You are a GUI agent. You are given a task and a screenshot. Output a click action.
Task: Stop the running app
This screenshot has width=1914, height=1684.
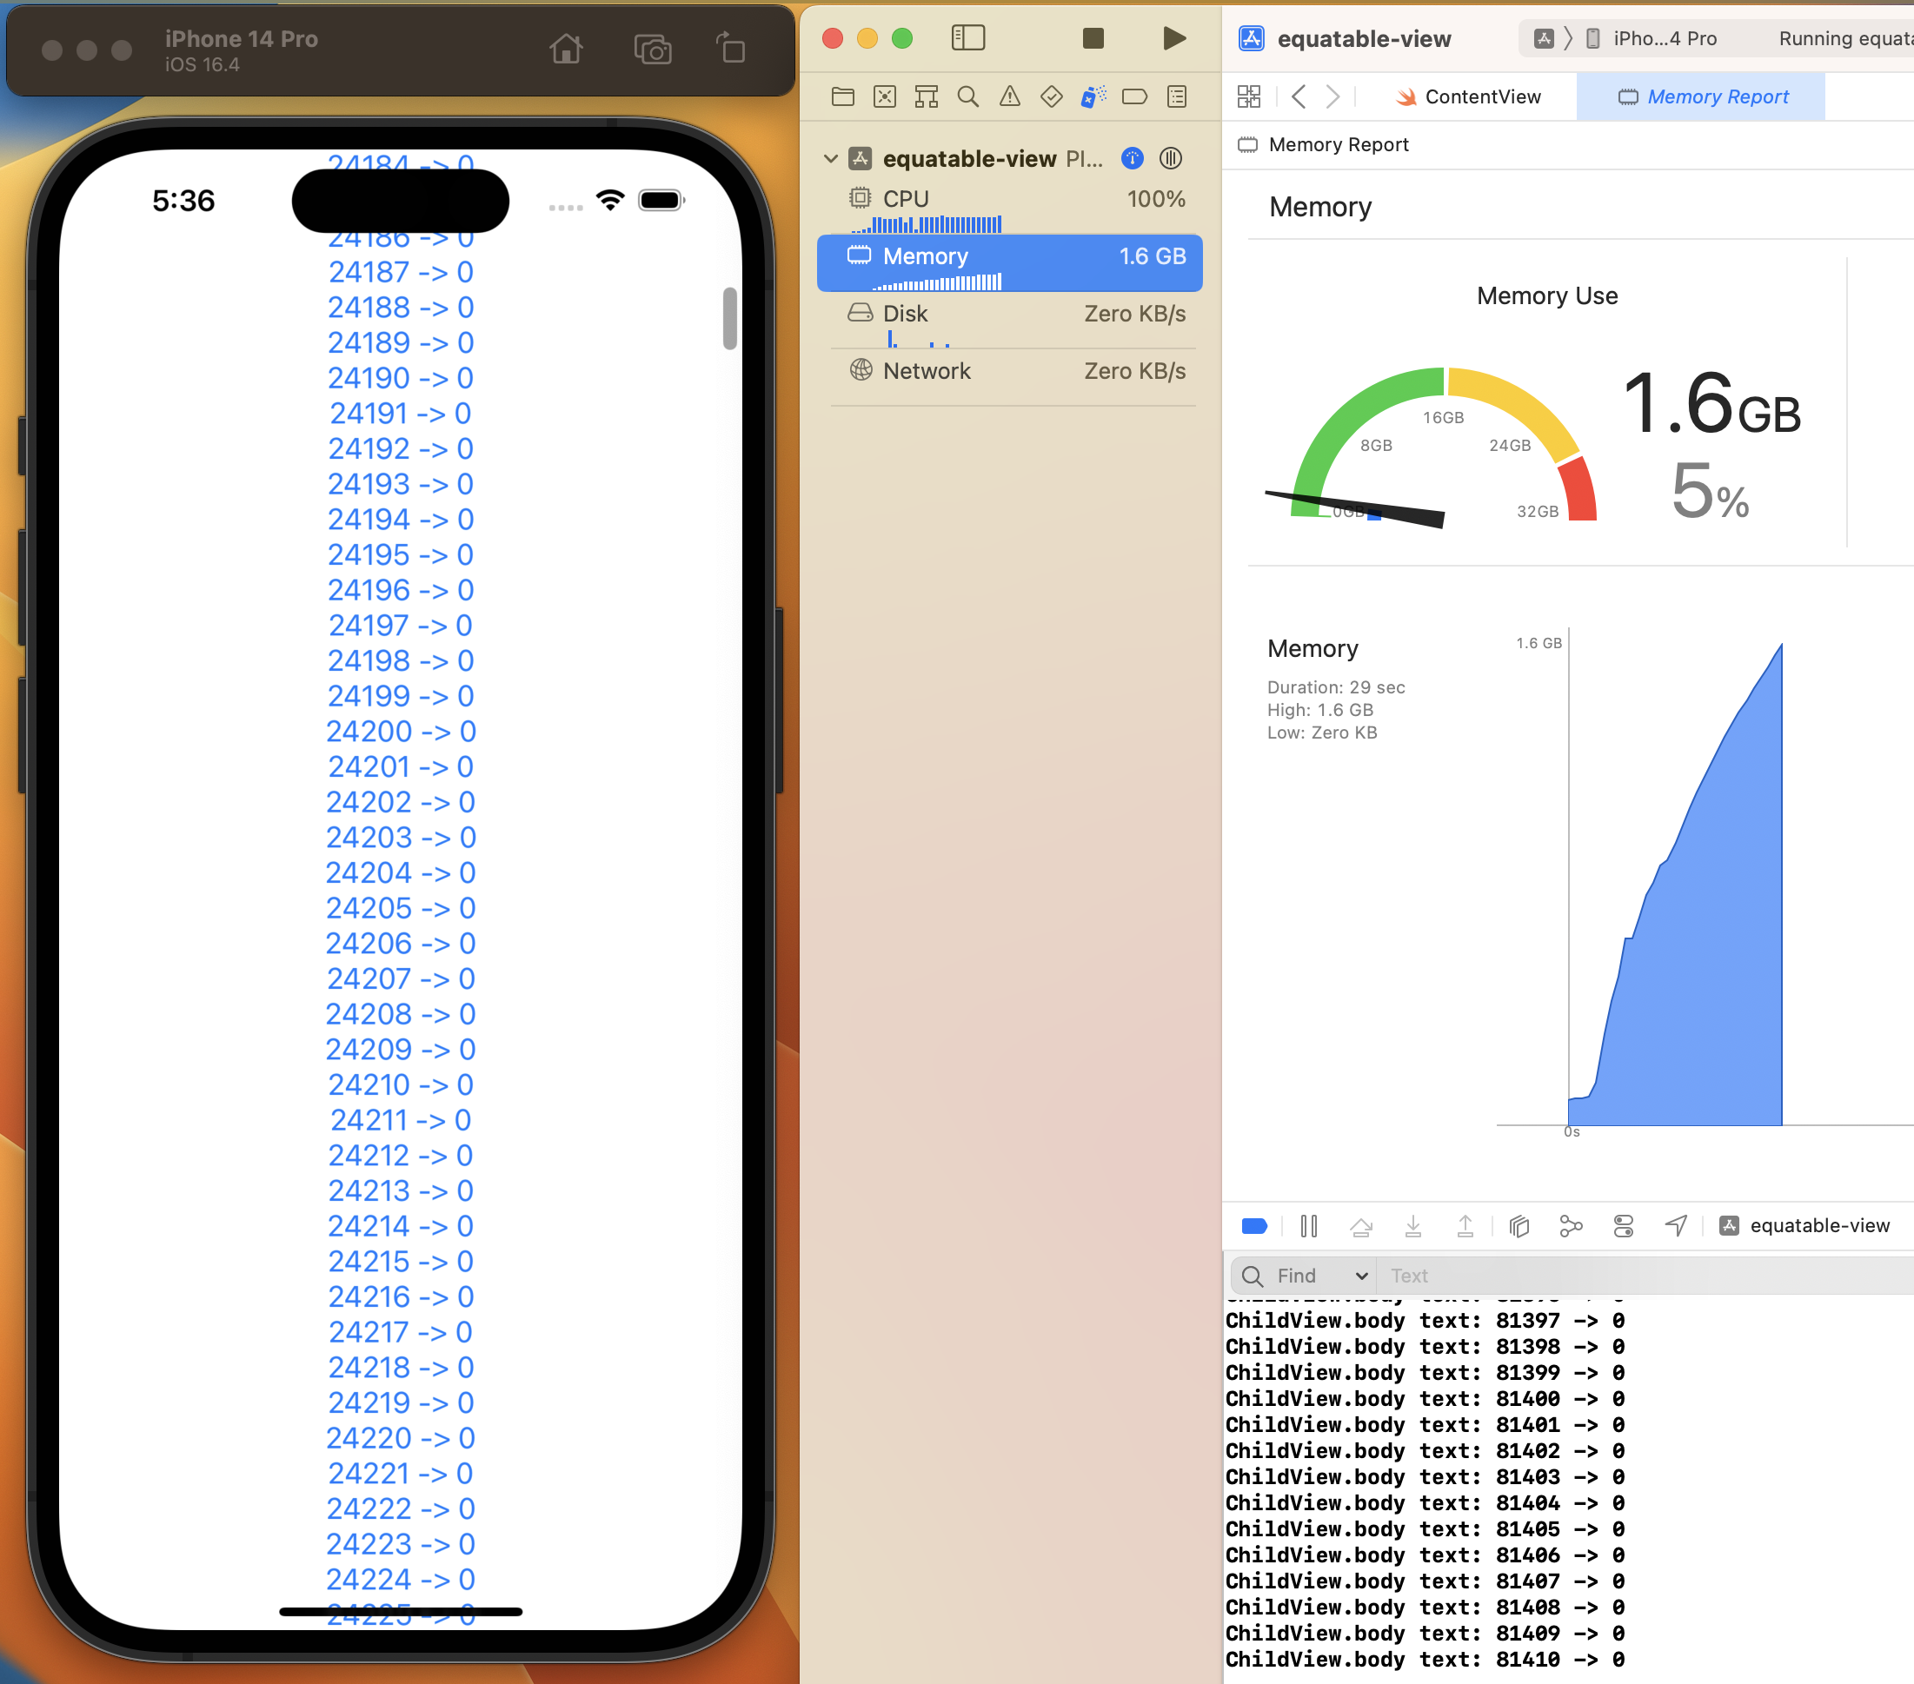(1093, 38)
